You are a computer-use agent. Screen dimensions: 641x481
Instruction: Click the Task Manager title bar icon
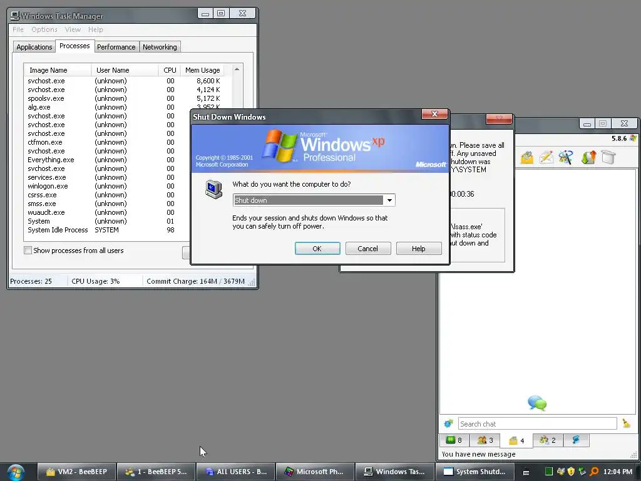[x=15, y=16]
